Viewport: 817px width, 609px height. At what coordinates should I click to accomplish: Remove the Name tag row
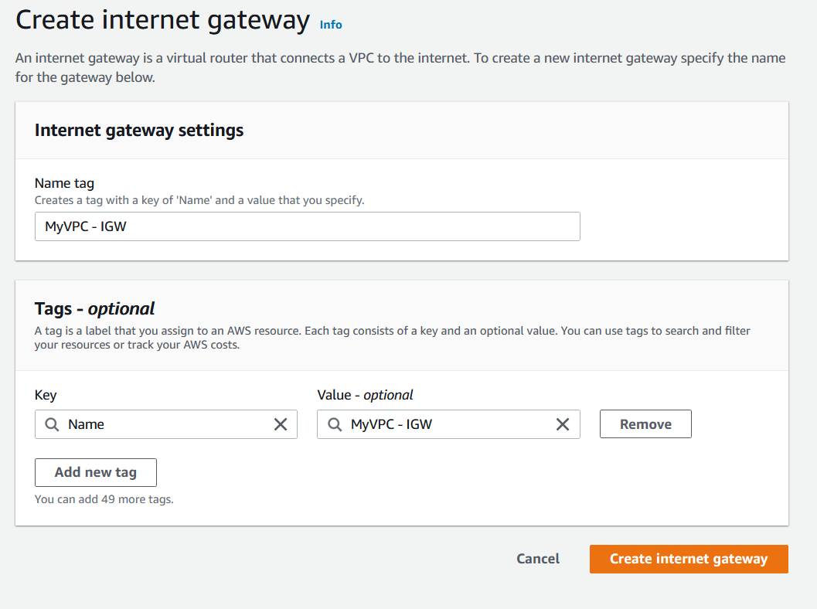pos(645,424)
